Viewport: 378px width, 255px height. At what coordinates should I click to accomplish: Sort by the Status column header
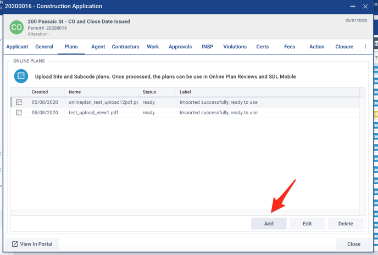coord(157,92)
